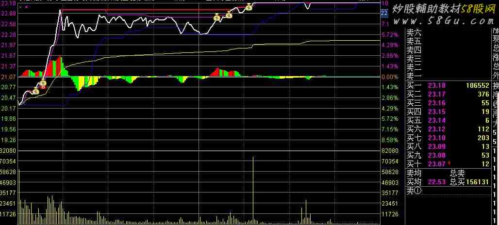Select bid price 23.07 in 买十 row
The width and height of the screenshot is (499, 225).
point(437,164)
